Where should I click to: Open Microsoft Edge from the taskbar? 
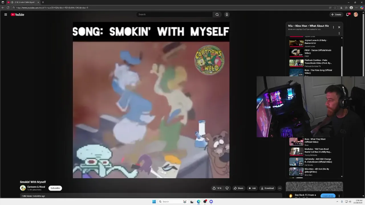[x=198, y=202]
